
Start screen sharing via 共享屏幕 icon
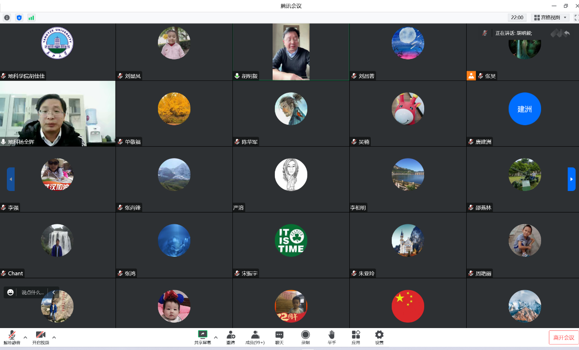(202, 337)
